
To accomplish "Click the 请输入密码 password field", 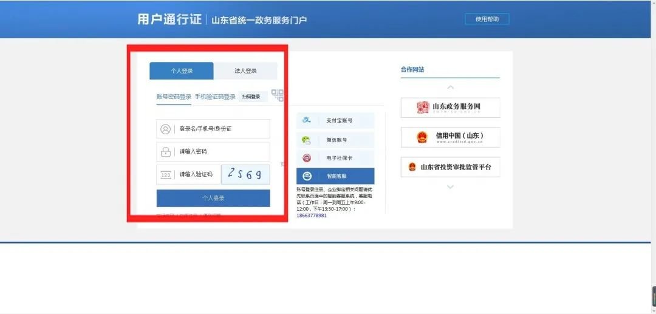I will [213, 151].
